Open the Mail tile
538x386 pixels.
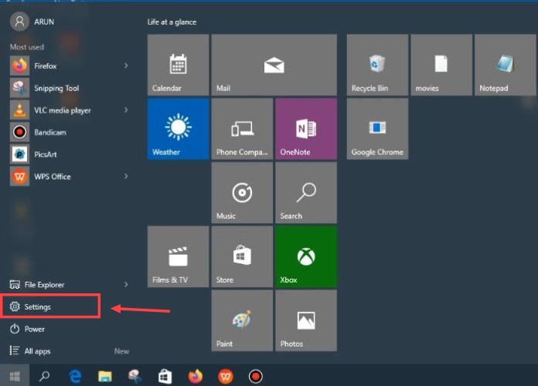(x=274, y=65)
